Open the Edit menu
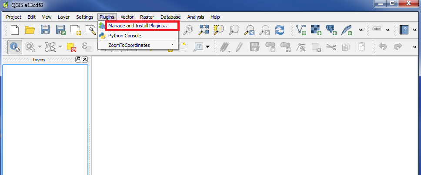This screenshot has width=421, height=175. 31,17
